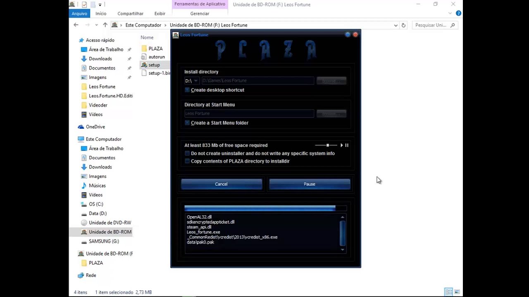Viewport: 529px width, 297px height.
Task: Click the installer log scrollbar thumb
Action: tap(342, 233)
